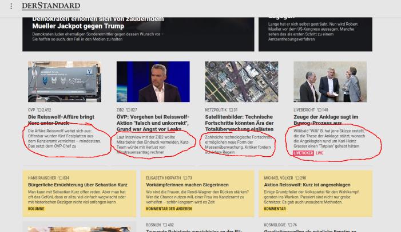The image size is (401, 232).
Task: Open the three-dot menu beside the logo
Action: (11, 6)
